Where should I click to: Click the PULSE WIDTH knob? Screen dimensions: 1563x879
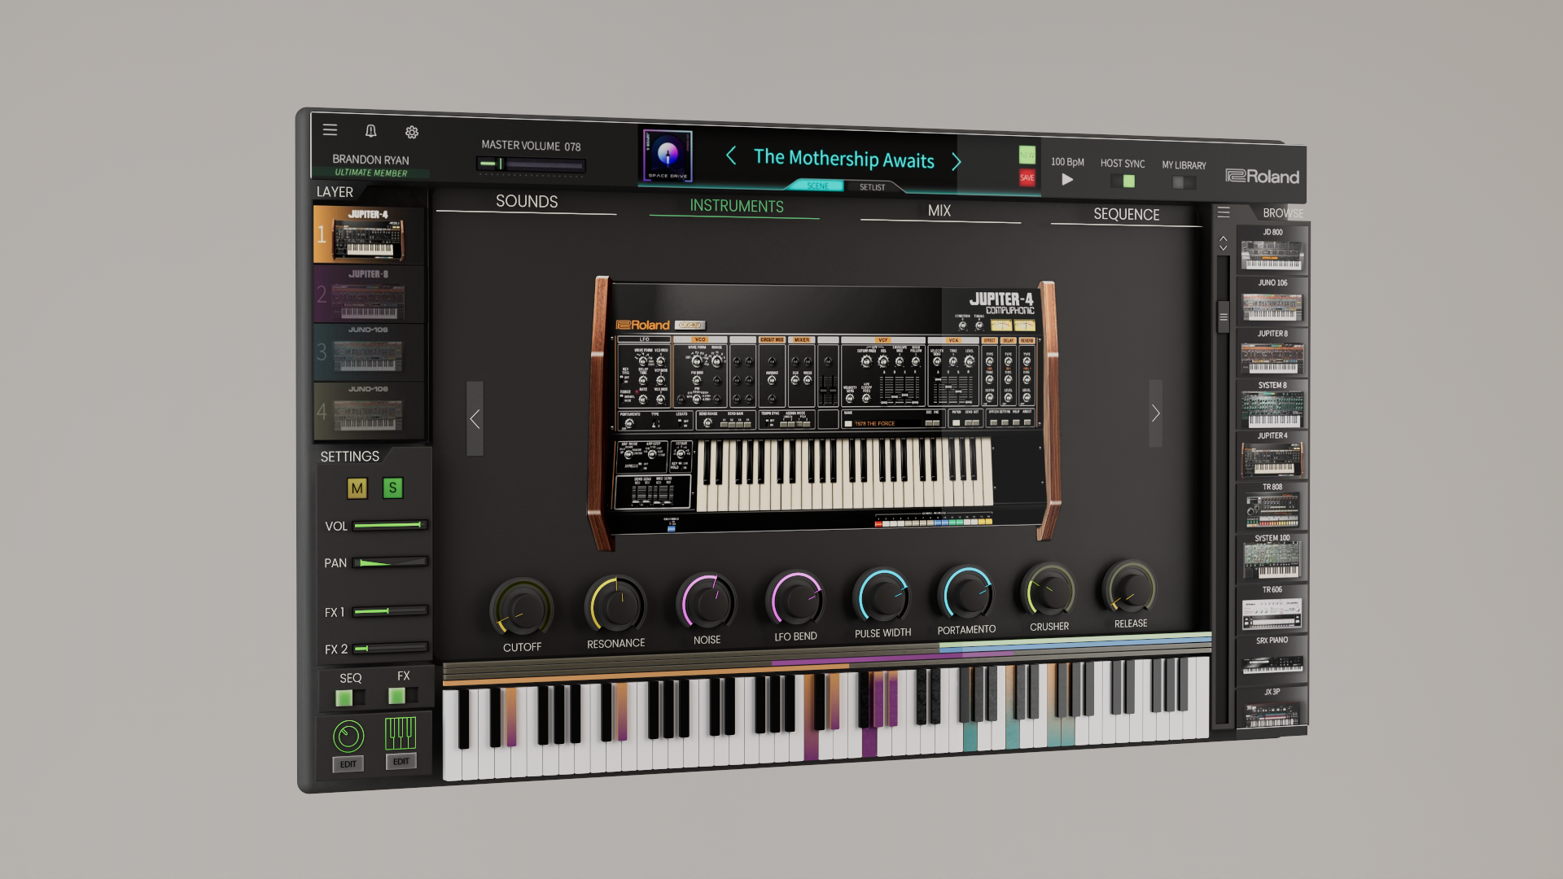(x=882, y=597)
